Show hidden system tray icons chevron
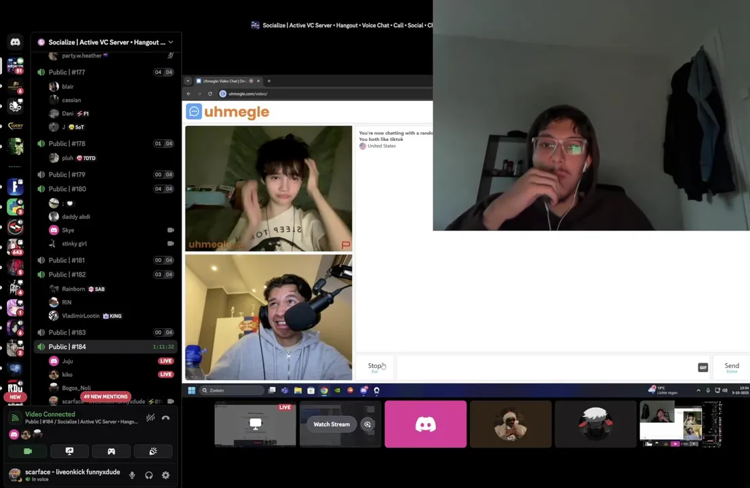The width and height of the screenshot is (750, 488). tap(698, 390)
